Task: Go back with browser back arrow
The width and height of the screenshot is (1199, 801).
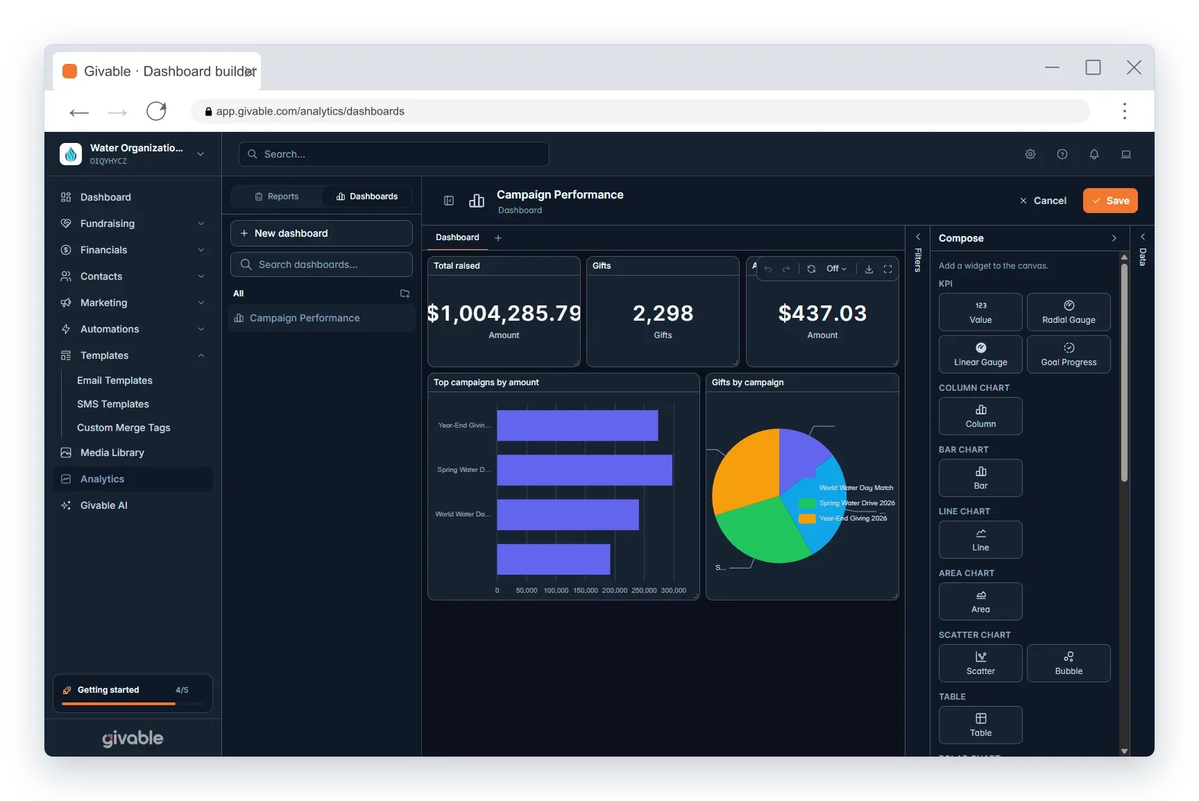Action: [x=79, y=112]
